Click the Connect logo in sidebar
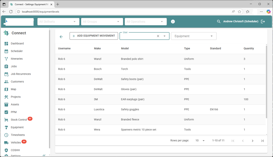 [x=6, y=33]
